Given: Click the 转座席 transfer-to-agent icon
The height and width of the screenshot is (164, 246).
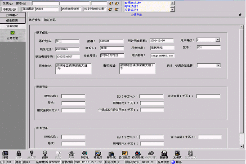Looking at the screenshot, I should (98, 153).
